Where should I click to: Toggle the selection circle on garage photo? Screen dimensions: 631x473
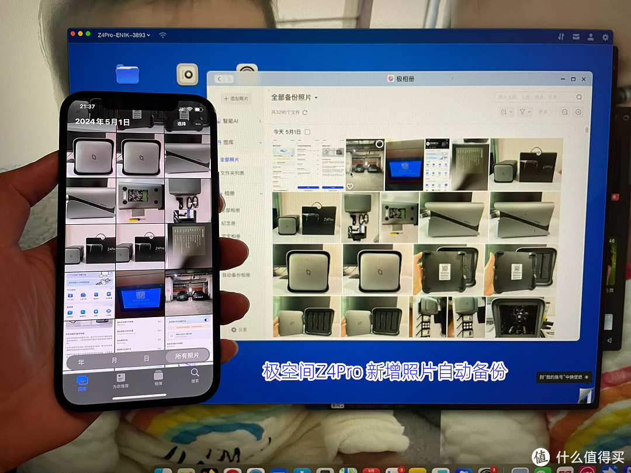point(379,144)
